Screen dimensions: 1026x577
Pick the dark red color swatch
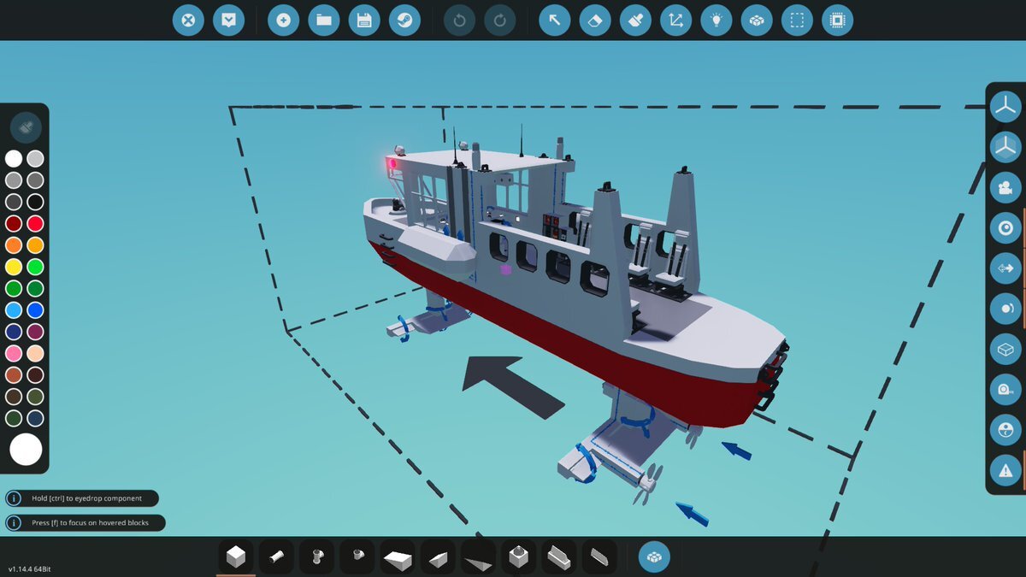14,224
